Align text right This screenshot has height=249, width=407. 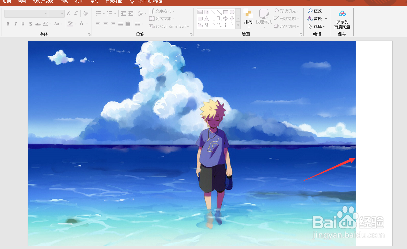click(113, 24)
